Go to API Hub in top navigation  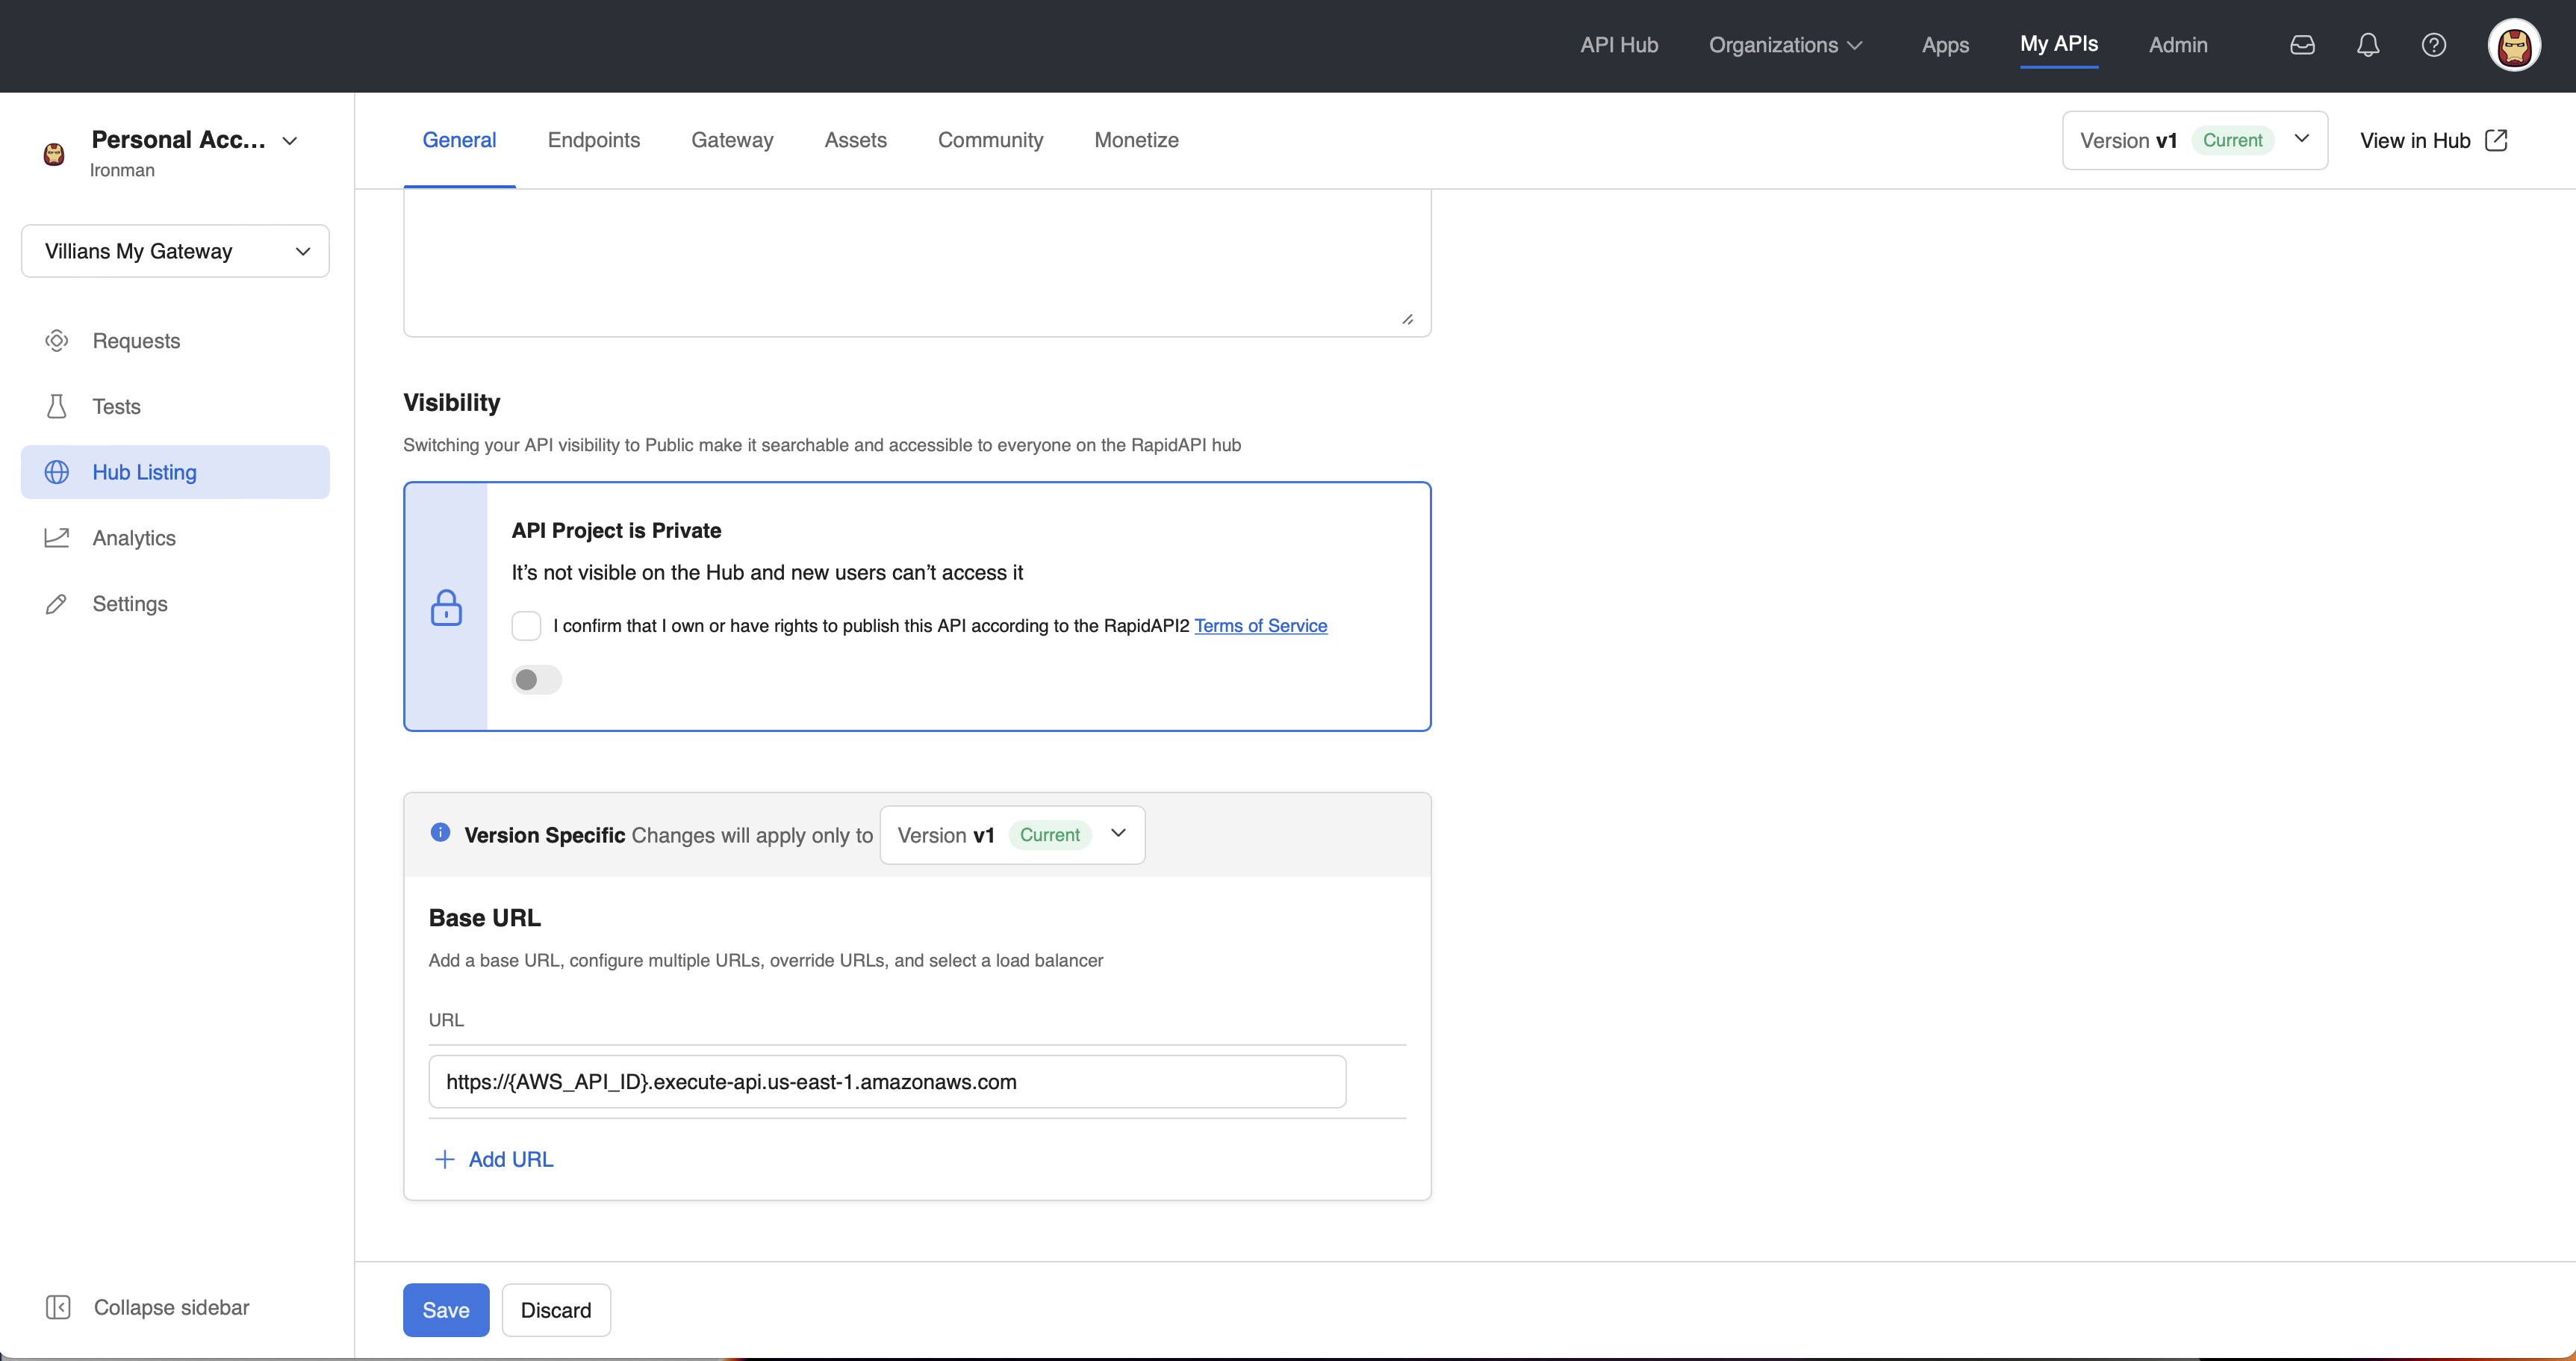coord(1619,45)
